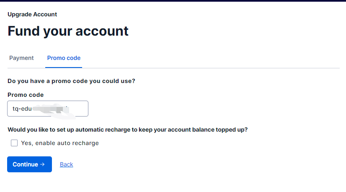Switch to the Payment tab
Viewport: 346px width, 192px height.
21,58
